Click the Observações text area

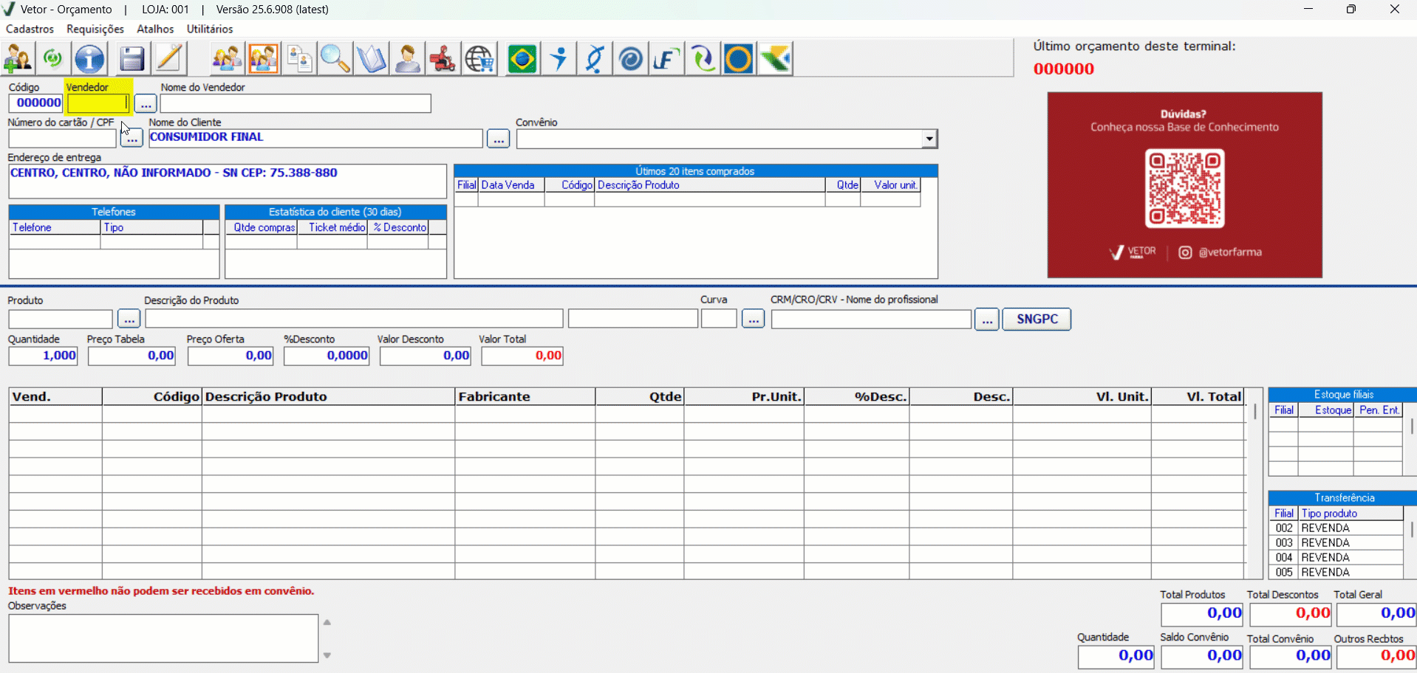[163, 638]
